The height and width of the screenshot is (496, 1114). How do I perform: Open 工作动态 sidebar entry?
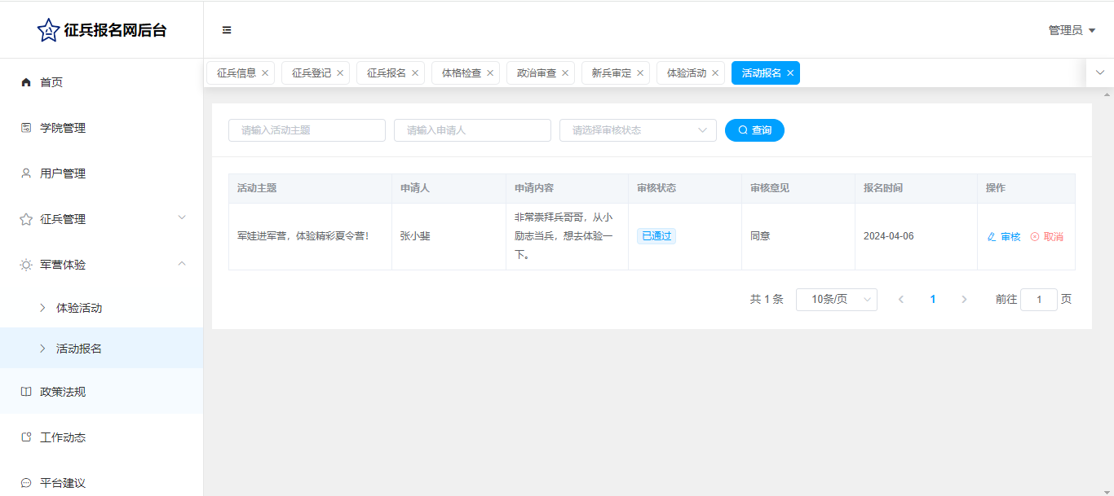pyautogui.click(x=63, y=437)
